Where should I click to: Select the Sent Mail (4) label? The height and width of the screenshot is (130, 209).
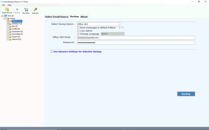click(17, 34)
